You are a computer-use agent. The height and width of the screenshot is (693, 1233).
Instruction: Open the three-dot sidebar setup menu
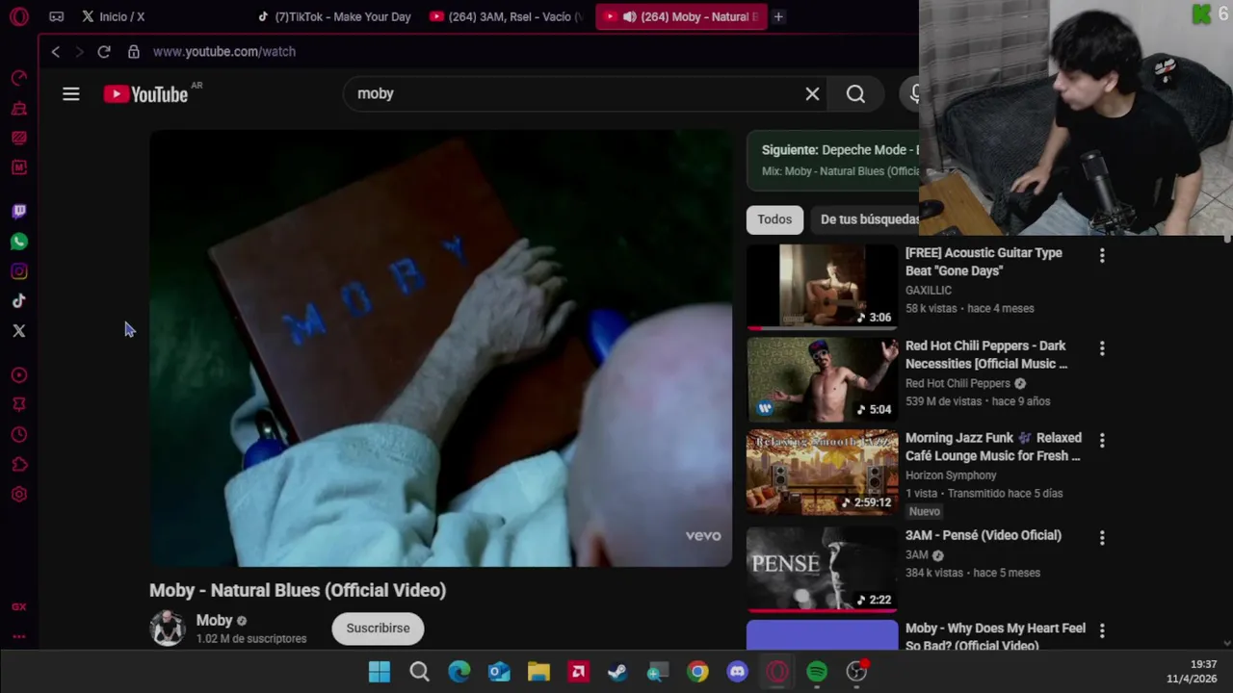(x=19, y=636)
